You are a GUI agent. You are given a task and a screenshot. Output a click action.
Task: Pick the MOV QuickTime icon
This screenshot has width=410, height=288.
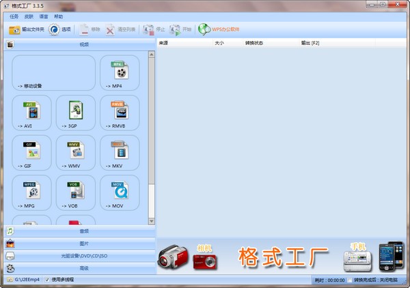click(120, 190)
